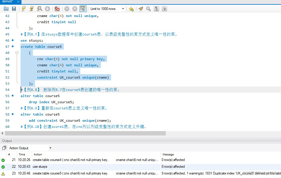The height and width of the screenshot is (178, 281).
Task: Click the 例8.10 comment on line 60
Action: [84, 127]
